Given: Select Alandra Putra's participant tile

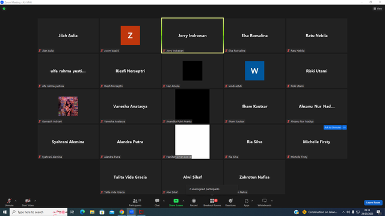Looking at the screenshot, I should coord(130,142).
